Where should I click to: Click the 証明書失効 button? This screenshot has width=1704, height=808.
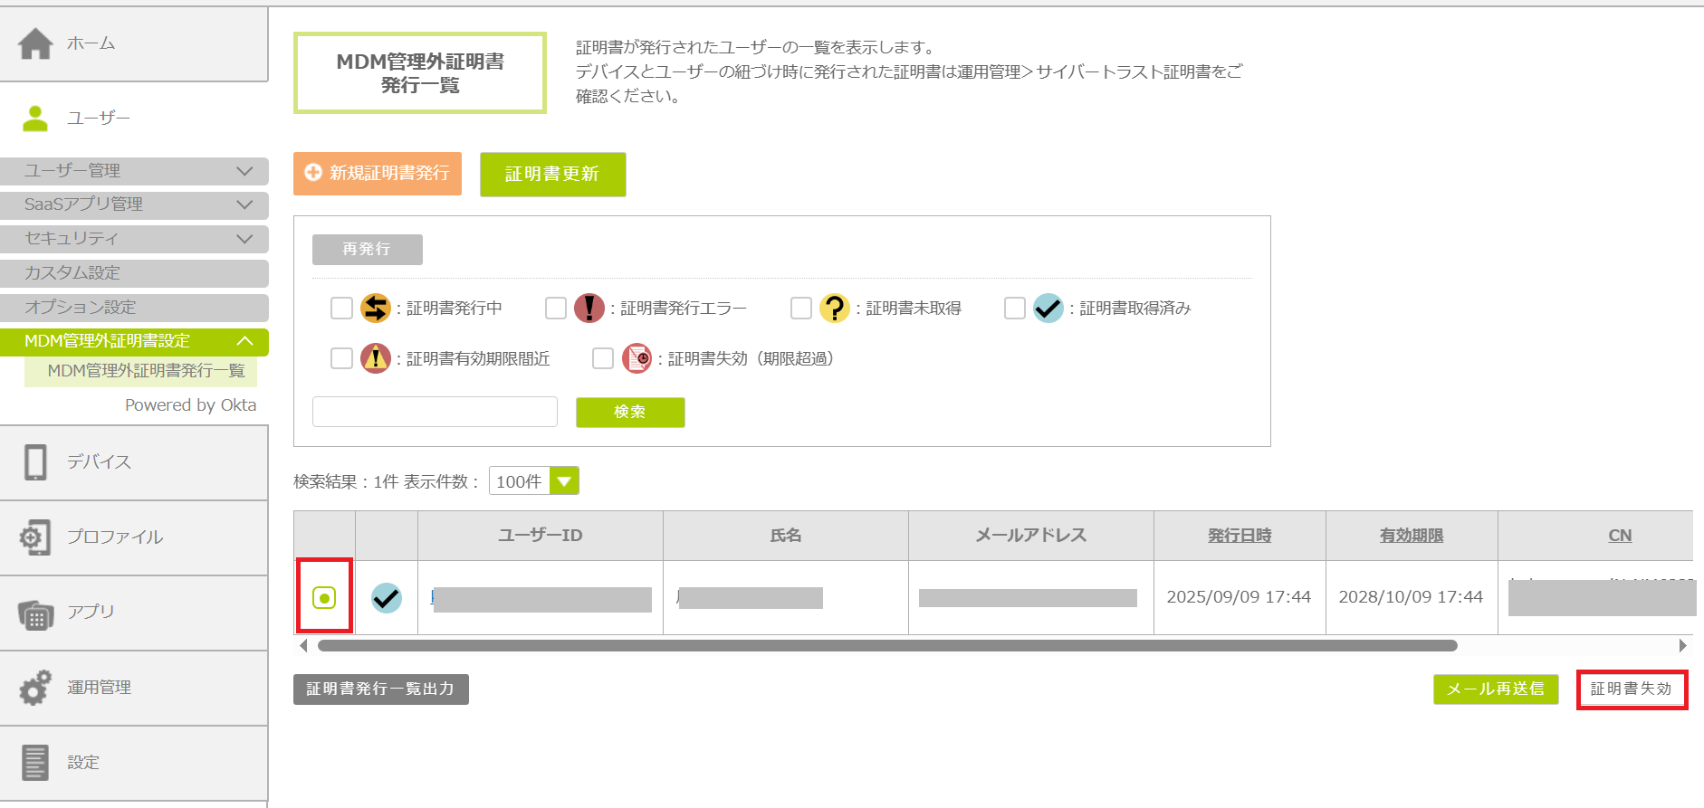point(1631,689)
